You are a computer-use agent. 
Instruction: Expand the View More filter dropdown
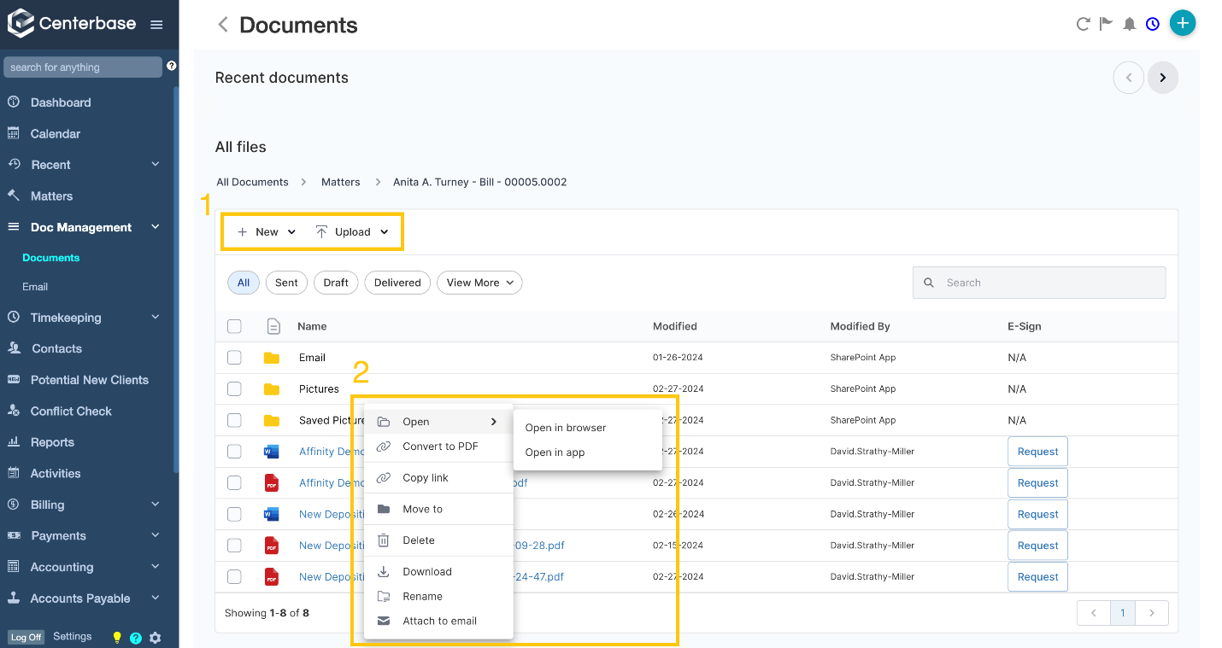pyautogui.click(x=479, y=283)
